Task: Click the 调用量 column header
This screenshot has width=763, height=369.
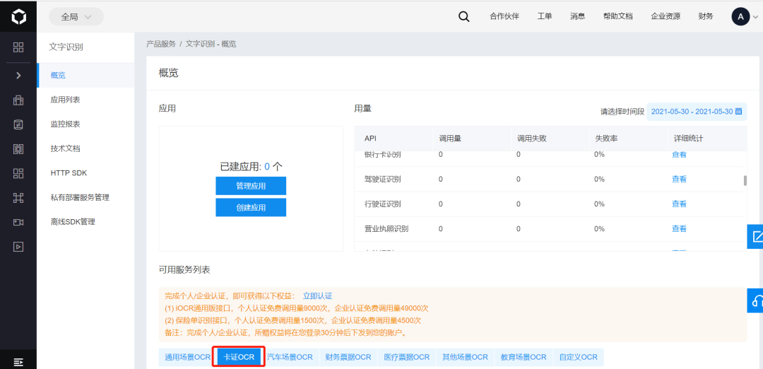Action: tap(449, 139)
